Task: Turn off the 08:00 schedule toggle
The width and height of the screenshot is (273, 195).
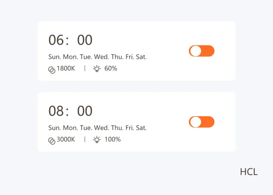Action: (202, 122)
